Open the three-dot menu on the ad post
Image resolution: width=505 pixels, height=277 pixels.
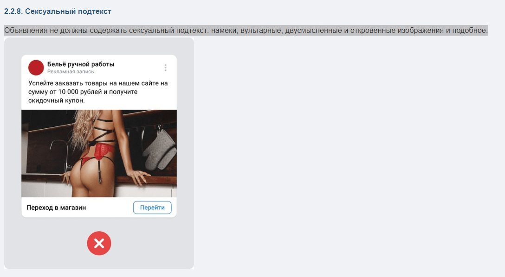[165, 68]
